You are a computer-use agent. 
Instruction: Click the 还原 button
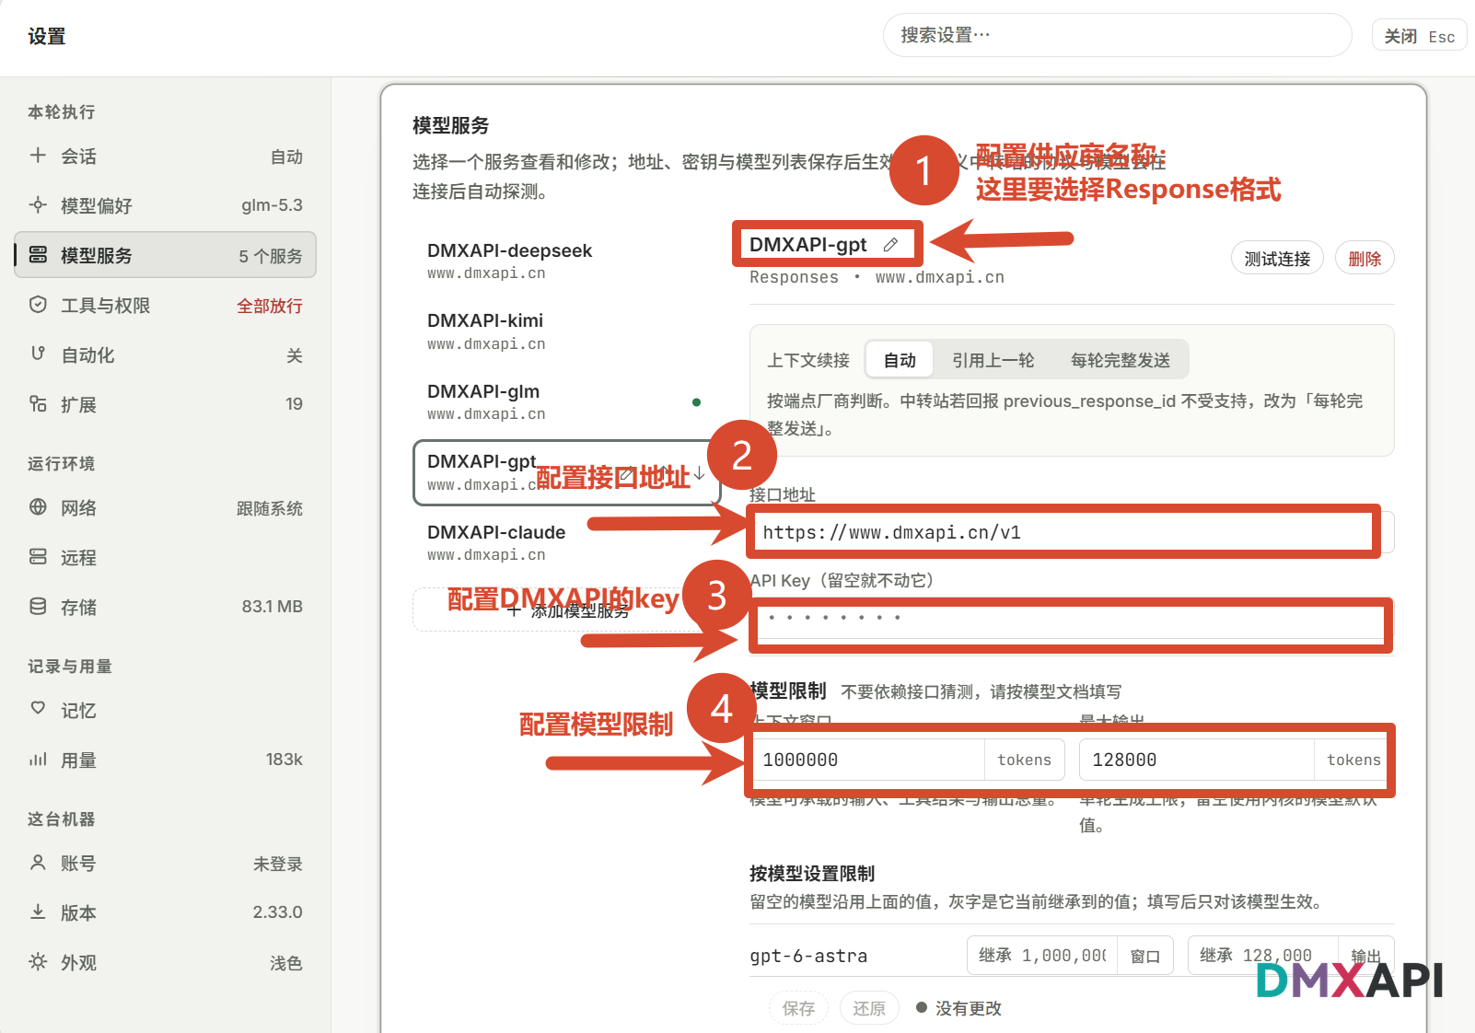click(x=869, y=1008)
